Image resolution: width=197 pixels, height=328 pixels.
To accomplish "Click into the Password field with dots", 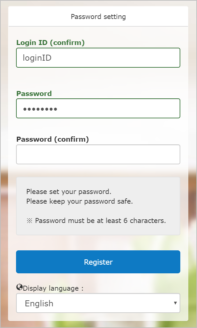I will [x=98, y=108].
